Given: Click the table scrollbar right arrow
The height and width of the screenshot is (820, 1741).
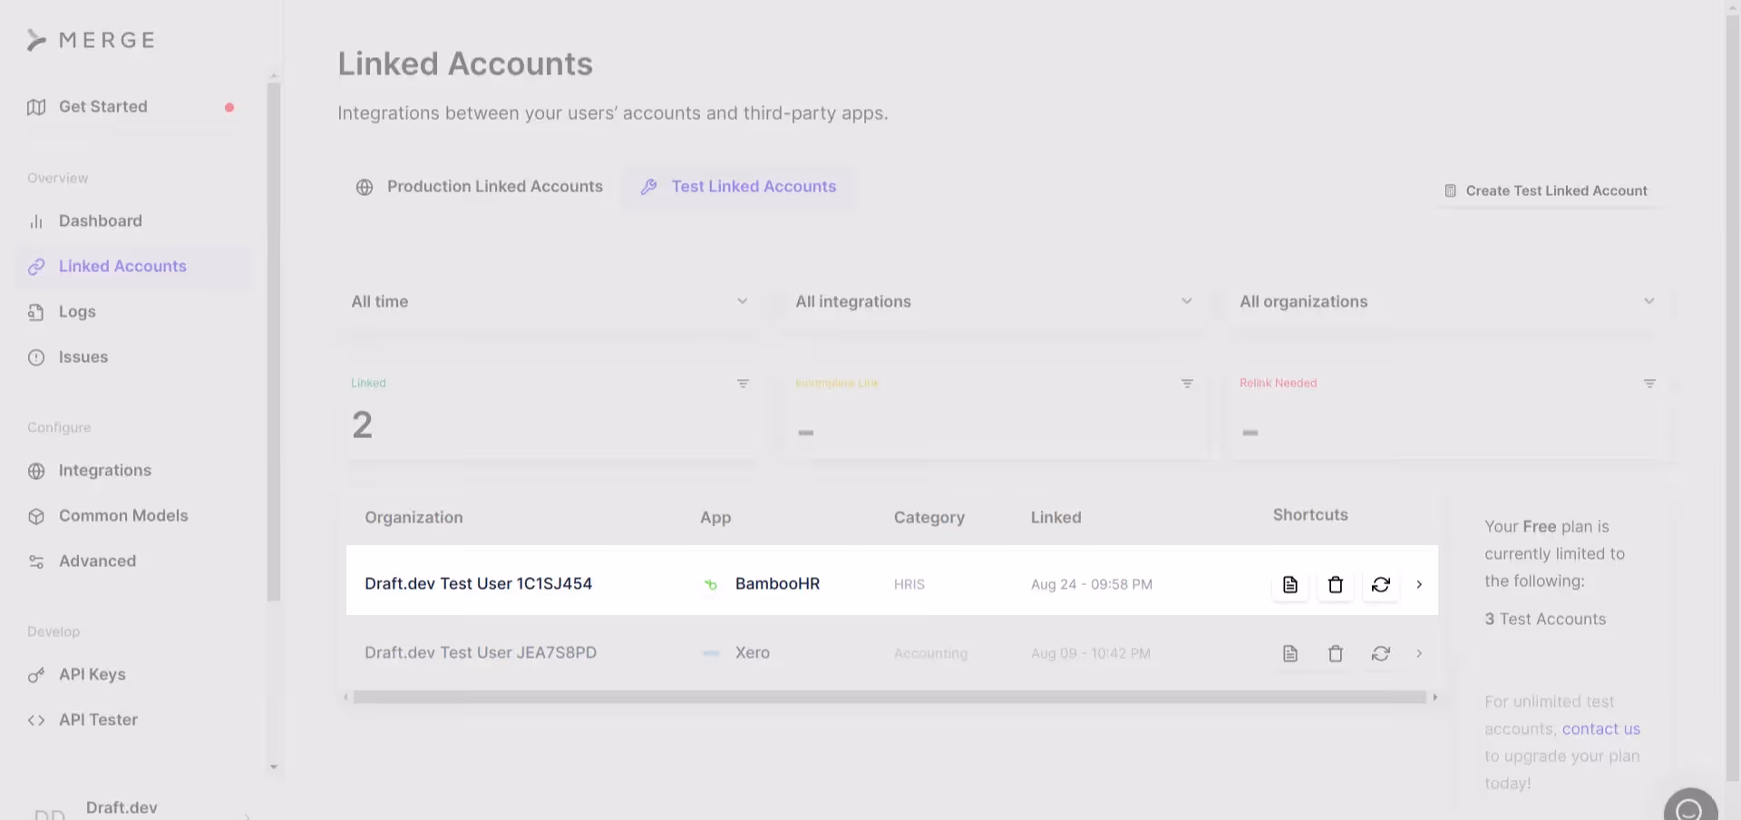Looking at the screenshot, I should click(1435, 698).
